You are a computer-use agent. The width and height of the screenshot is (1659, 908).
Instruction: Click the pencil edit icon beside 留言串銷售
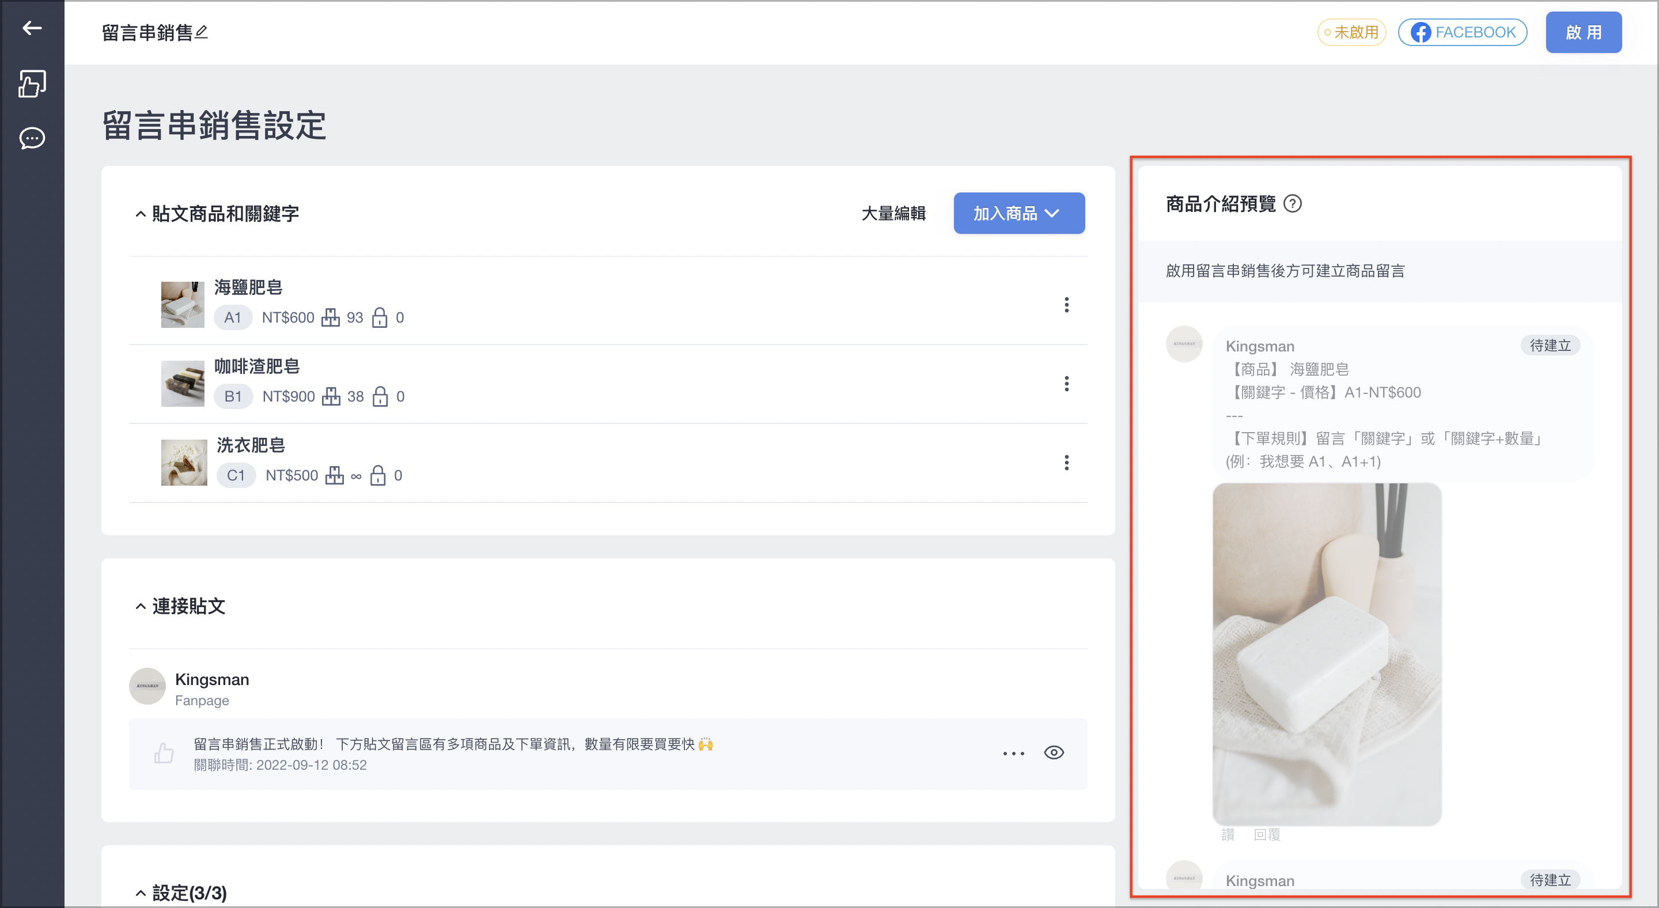(x=201, y=32)
